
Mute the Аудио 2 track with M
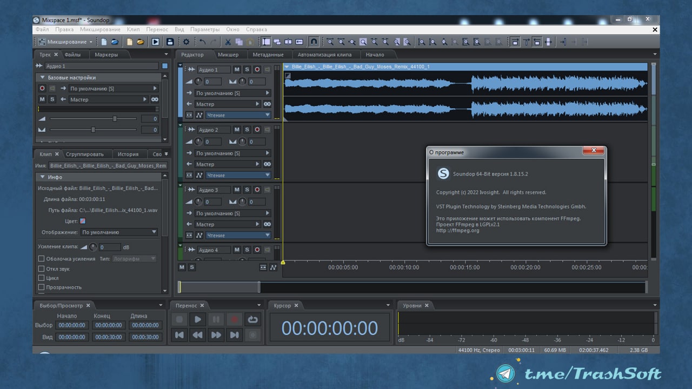(237, 130)
